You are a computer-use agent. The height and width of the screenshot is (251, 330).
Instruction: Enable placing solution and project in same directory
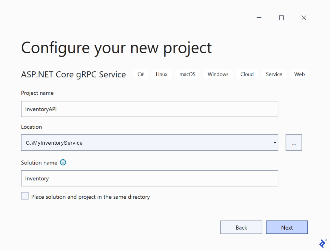[25, 196]
